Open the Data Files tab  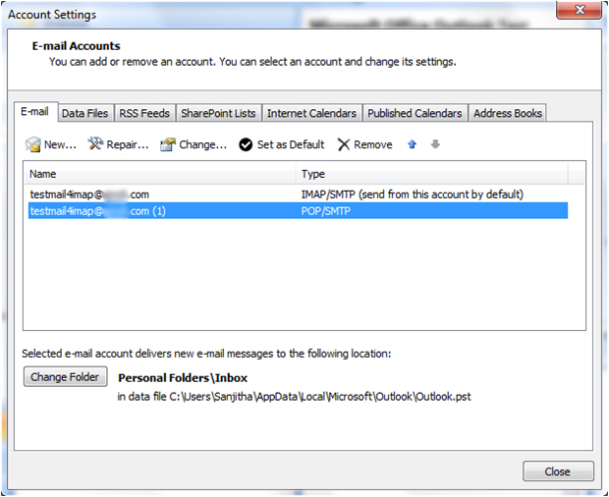coord(85,113)
